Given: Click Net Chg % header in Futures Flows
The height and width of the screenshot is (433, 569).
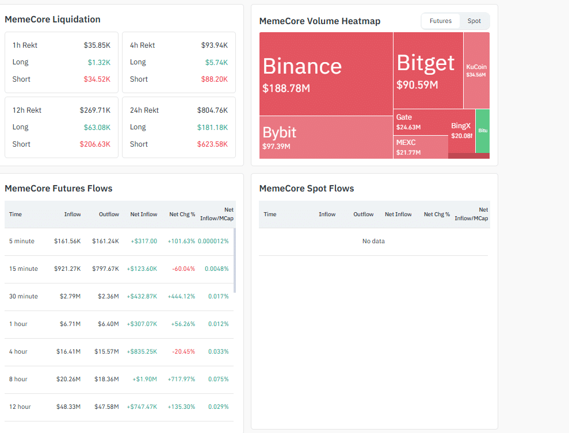Looking at the screenshot, I should click(182, 214).
